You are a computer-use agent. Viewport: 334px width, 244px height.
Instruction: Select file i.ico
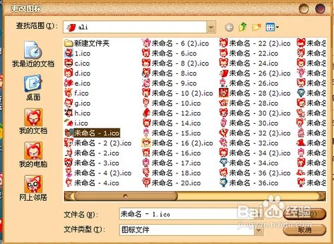pos(76,123)
